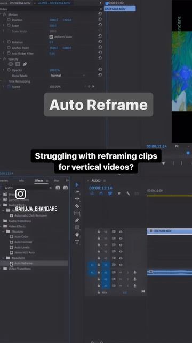Viewport: 192px width, 343px height.
Task: Create ellipse mask under Opacity
Action: point(11,64)
